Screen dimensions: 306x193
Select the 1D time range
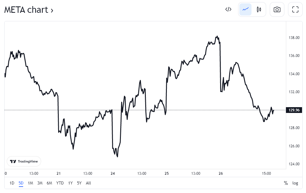tap(12, 183)
